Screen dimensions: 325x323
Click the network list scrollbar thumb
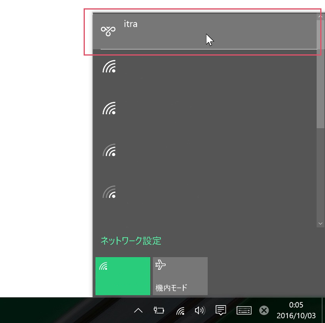(x=320, y=74)
